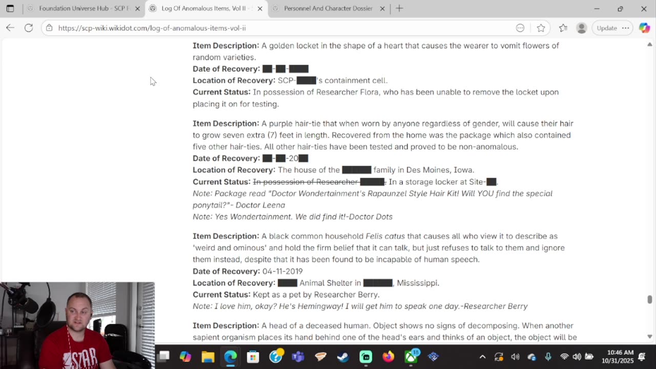Open File Explorer from the taskbar
The height and width of the screenshot is (369, 656).
[208, 356]
